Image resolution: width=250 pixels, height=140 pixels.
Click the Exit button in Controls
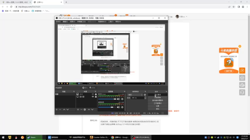click(x=157, y=109)
